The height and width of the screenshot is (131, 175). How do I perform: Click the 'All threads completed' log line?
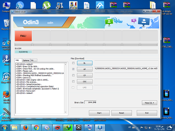tap(37, 89)
